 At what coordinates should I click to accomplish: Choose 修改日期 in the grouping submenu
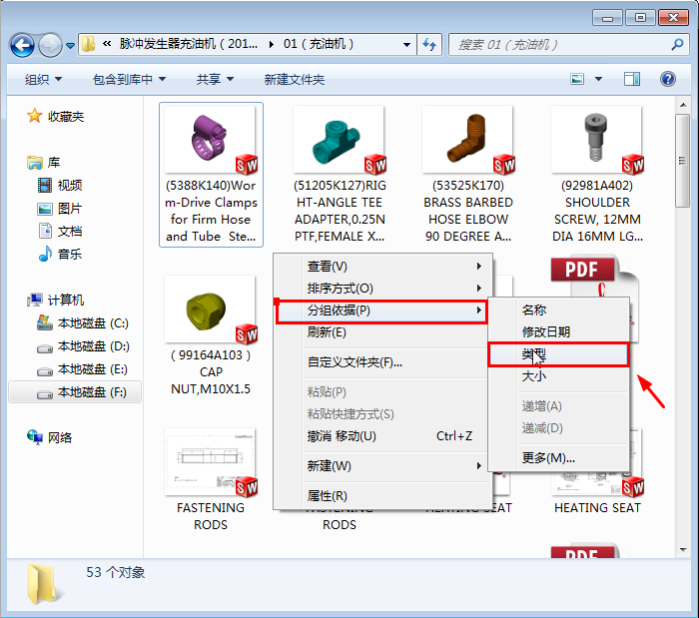point(546,332)
